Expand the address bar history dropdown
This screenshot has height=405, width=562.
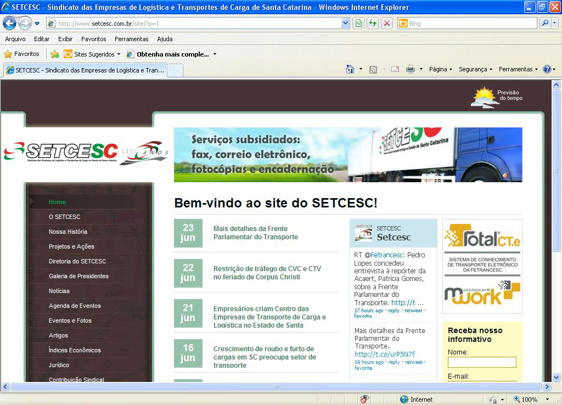tap(345, 24)
